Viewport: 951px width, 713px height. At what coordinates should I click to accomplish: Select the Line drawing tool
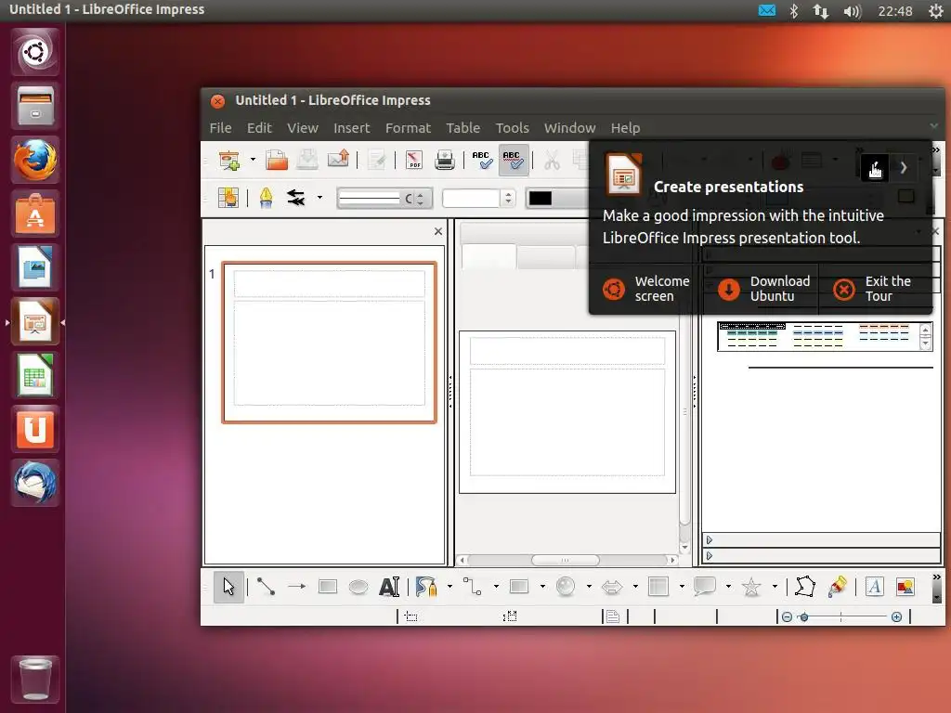tap(266, 587)
